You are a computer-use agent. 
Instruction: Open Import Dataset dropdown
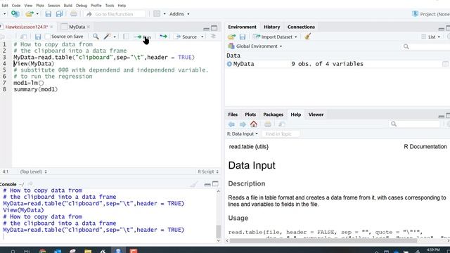click(275, 37)
